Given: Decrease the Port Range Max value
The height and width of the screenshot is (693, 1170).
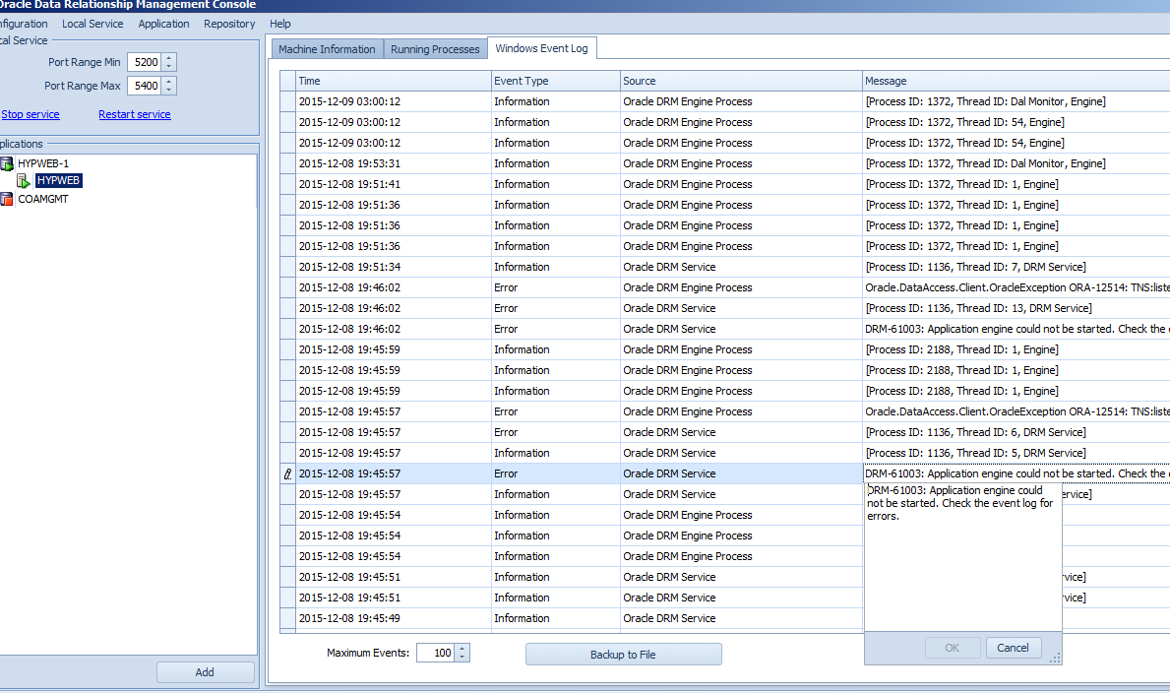Looking at the screenshot, I should 169,91.
